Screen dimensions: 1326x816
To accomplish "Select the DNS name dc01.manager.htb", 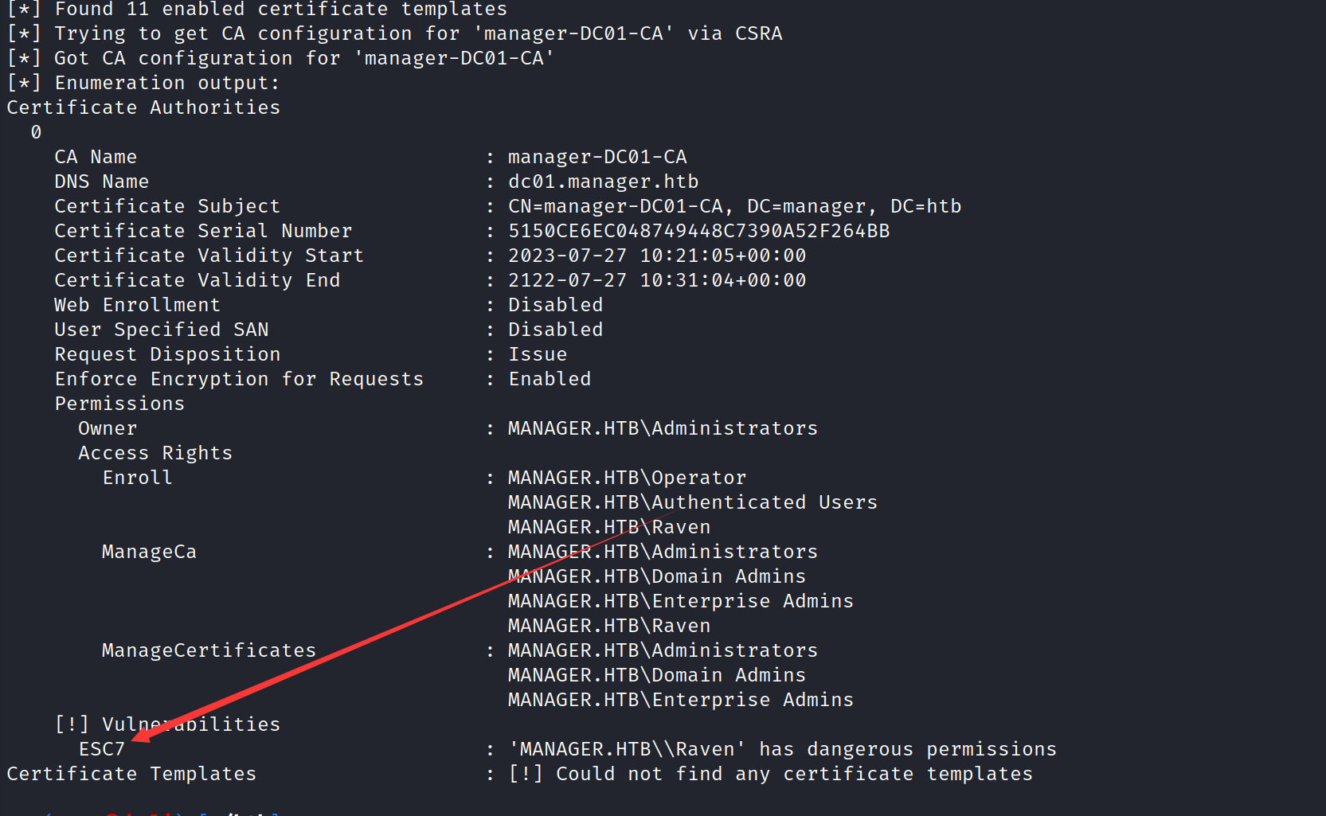I will click(604, 182).
